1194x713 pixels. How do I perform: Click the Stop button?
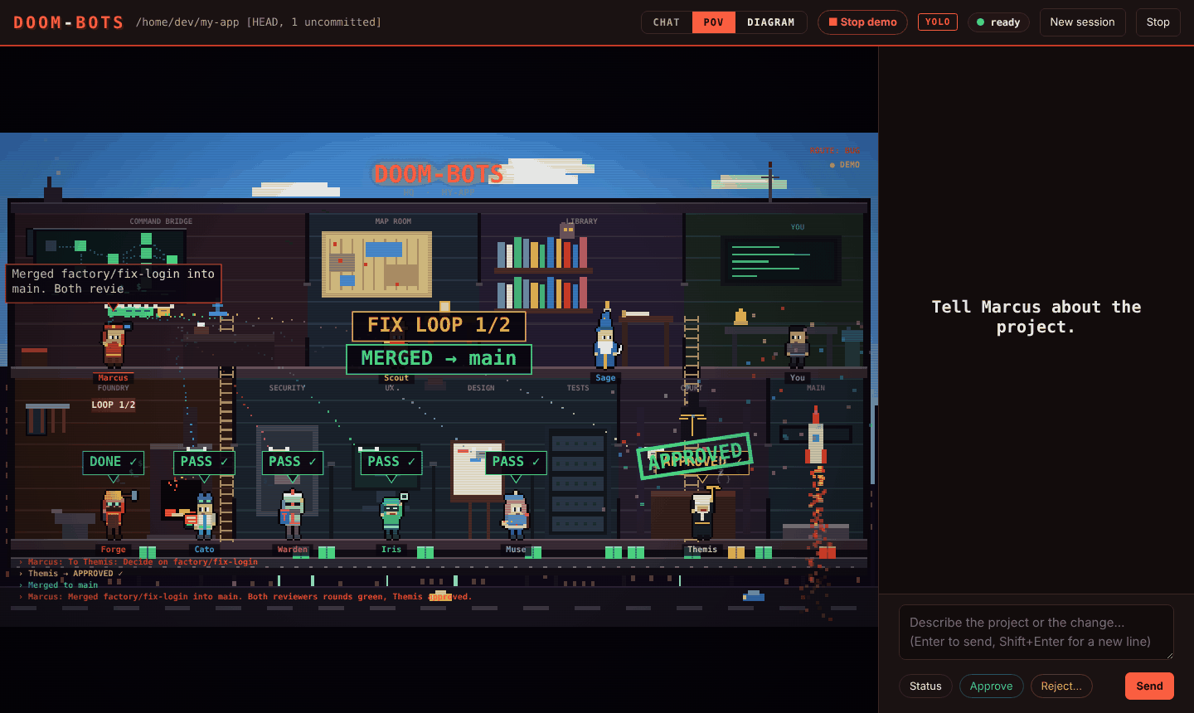click(x=1158, y=22)
